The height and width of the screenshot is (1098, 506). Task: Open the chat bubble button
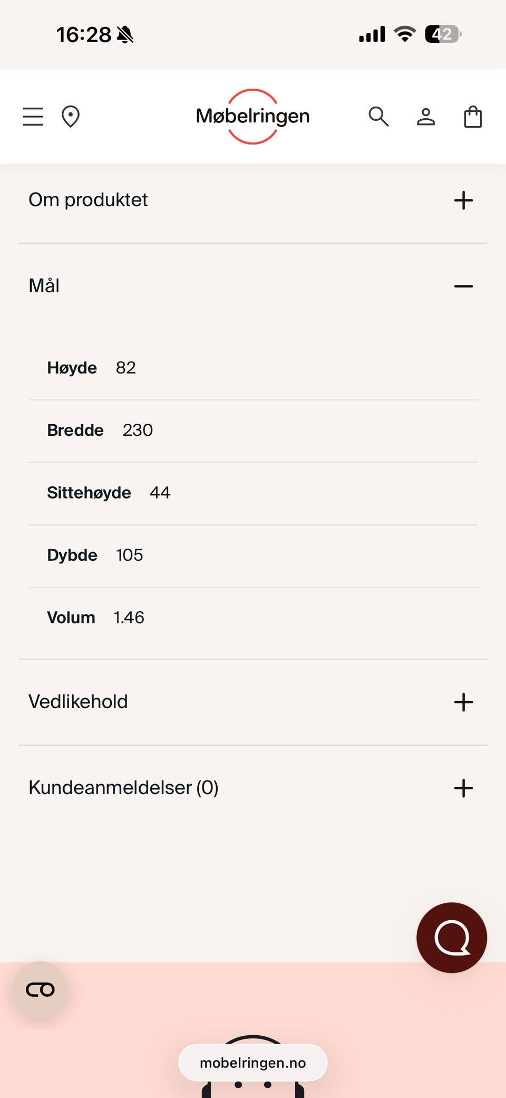pyautogui.click(x=452, y=938)
